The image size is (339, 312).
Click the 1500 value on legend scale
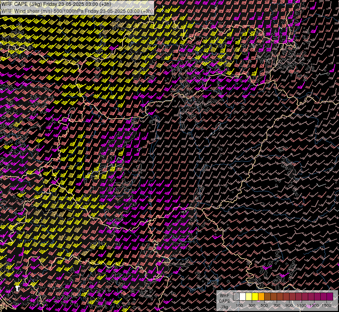(327, 305)
